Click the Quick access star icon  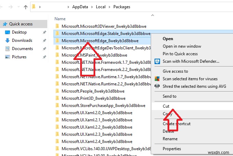pos(5,24)
